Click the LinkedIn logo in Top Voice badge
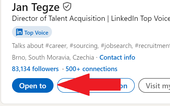The height and width of the screenshot is (106, 170). point(19,32)
